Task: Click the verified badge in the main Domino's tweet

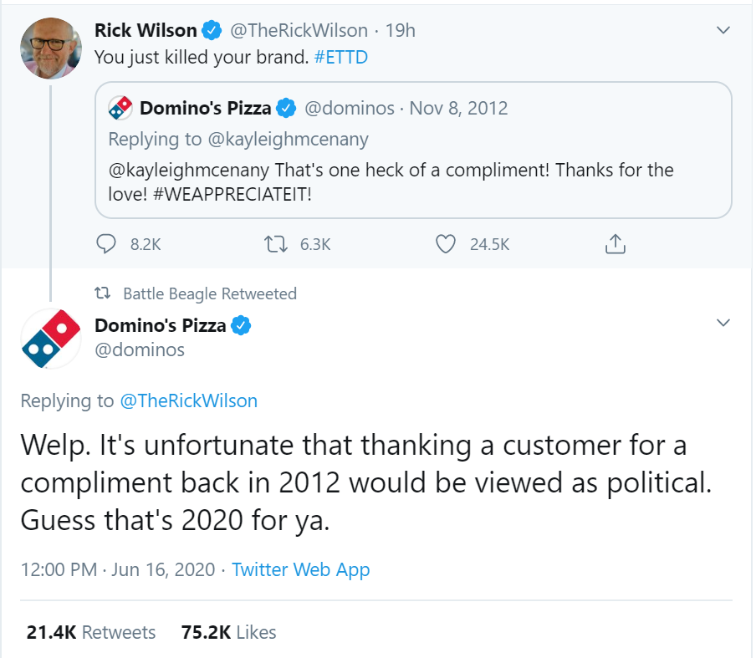Action: click(x=241, y=325)
